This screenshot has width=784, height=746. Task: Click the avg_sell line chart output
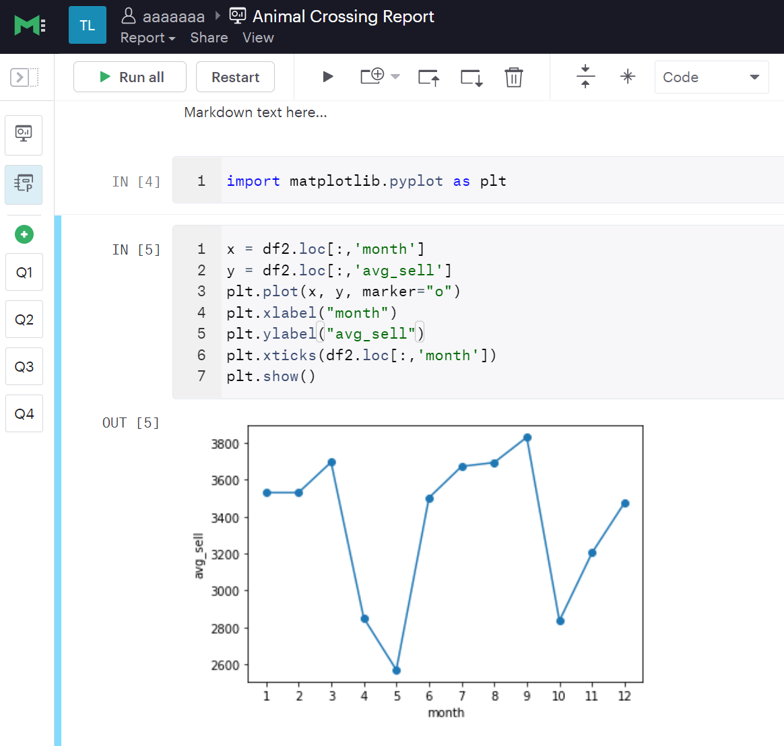point(418,572)
